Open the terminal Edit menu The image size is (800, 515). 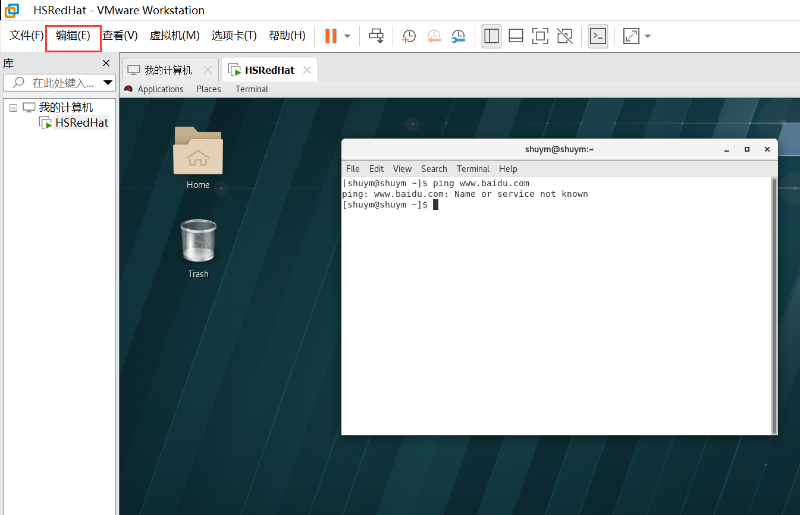(x=377, y=169)
